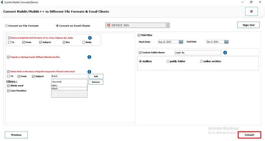
Task: Disable the Case Sensitive filter
Action: click(8, 91)
